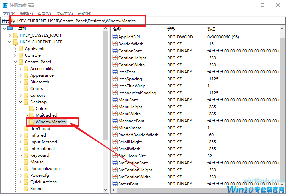Click the Sound folder icon
The image size is (286, 194).
(x=26, y=189)
